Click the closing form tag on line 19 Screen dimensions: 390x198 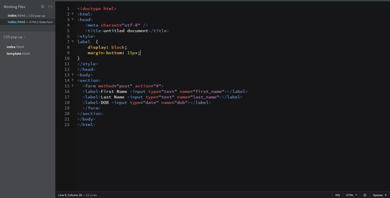click(x=92, y=108)
